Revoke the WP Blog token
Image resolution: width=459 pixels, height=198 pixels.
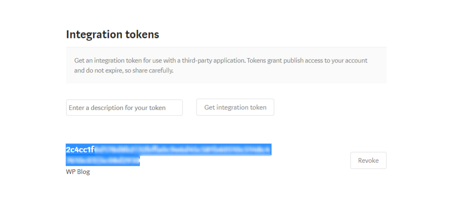click(368, 160)
